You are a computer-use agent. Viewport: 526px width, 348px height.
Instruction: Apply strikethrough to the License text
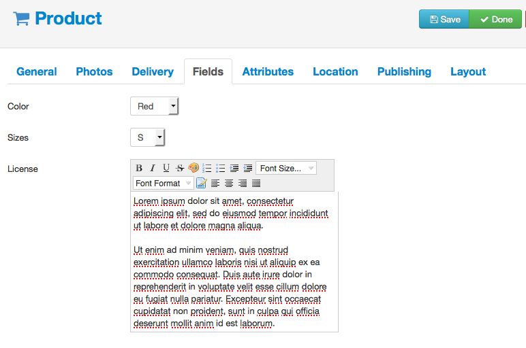pos(180,168)
